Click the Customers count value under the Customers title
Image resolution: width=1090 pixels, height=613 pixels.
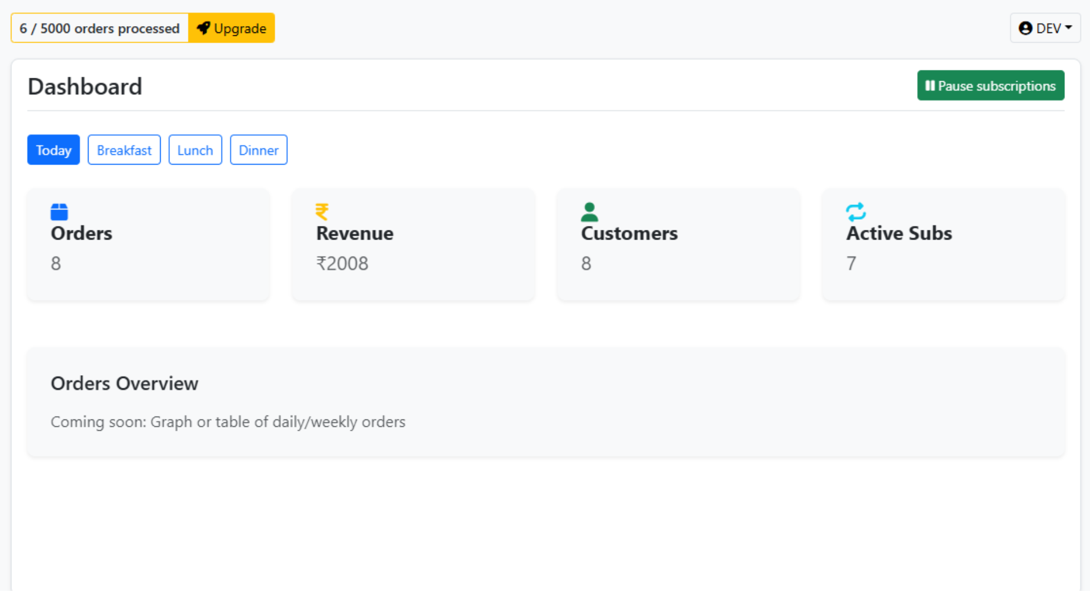(x=586, y=263)
